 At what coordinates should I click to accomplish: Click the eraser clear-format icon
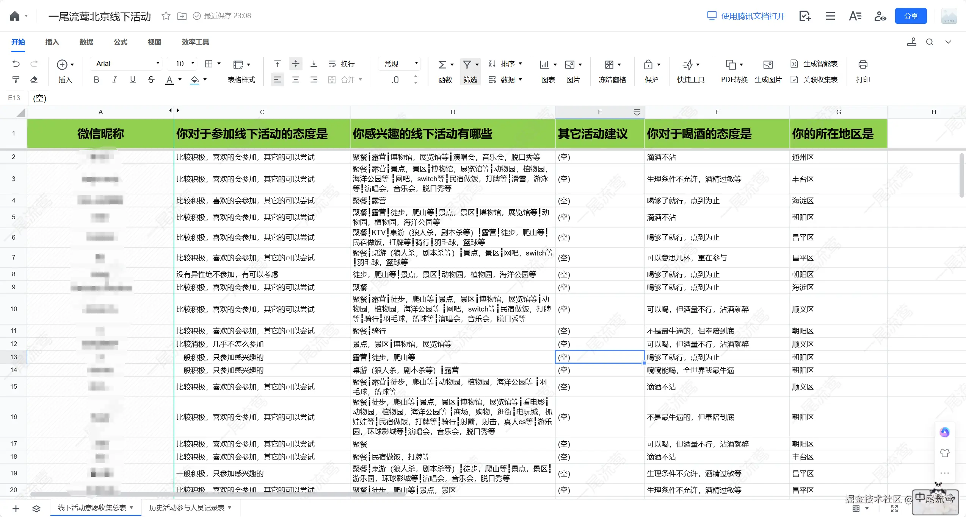coord(34,79)
